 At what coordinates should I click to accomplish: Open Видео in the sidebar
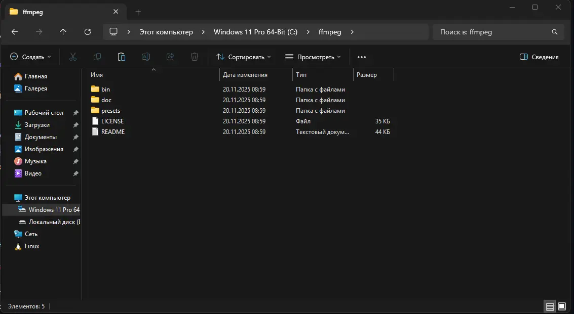[33, 173]
